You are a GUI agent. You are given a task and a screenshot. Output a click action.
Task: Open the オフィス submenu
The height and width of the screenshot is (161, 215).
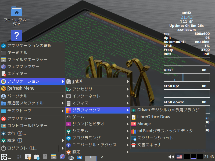coord(98,103)
